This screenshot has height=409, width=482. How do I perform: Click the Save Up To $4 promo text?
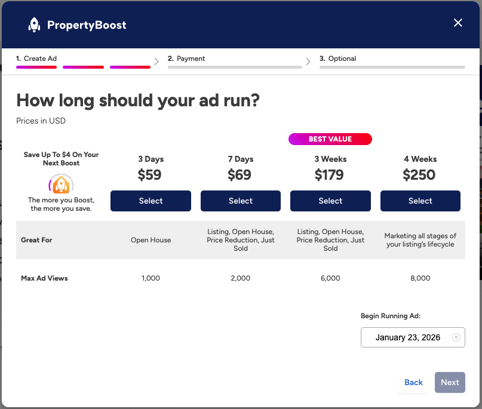tap(61, 159)
